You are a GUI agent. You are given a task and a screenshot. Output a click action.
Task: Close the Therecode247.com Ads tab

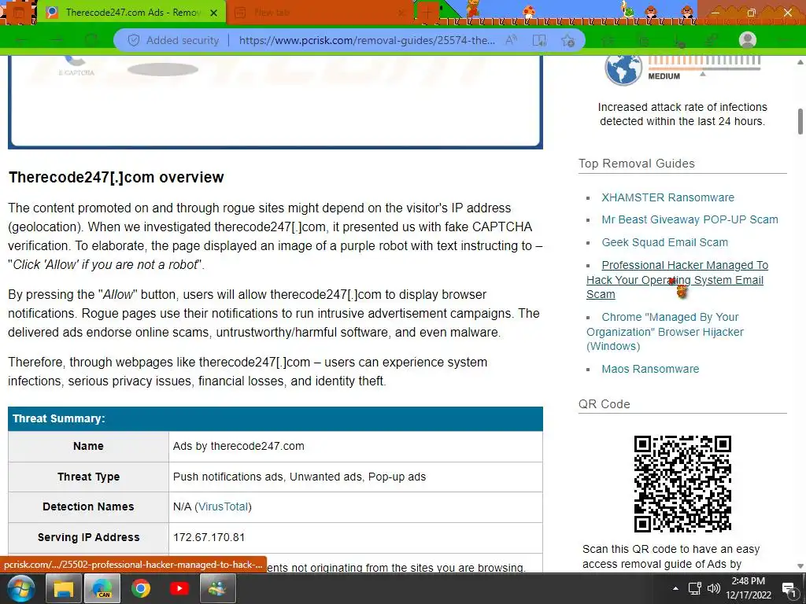(214, 13)
